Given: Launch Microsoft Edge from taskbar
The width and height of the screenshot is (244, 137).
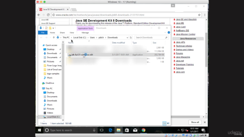Looking at the screenshot, I should pos(110,130).
